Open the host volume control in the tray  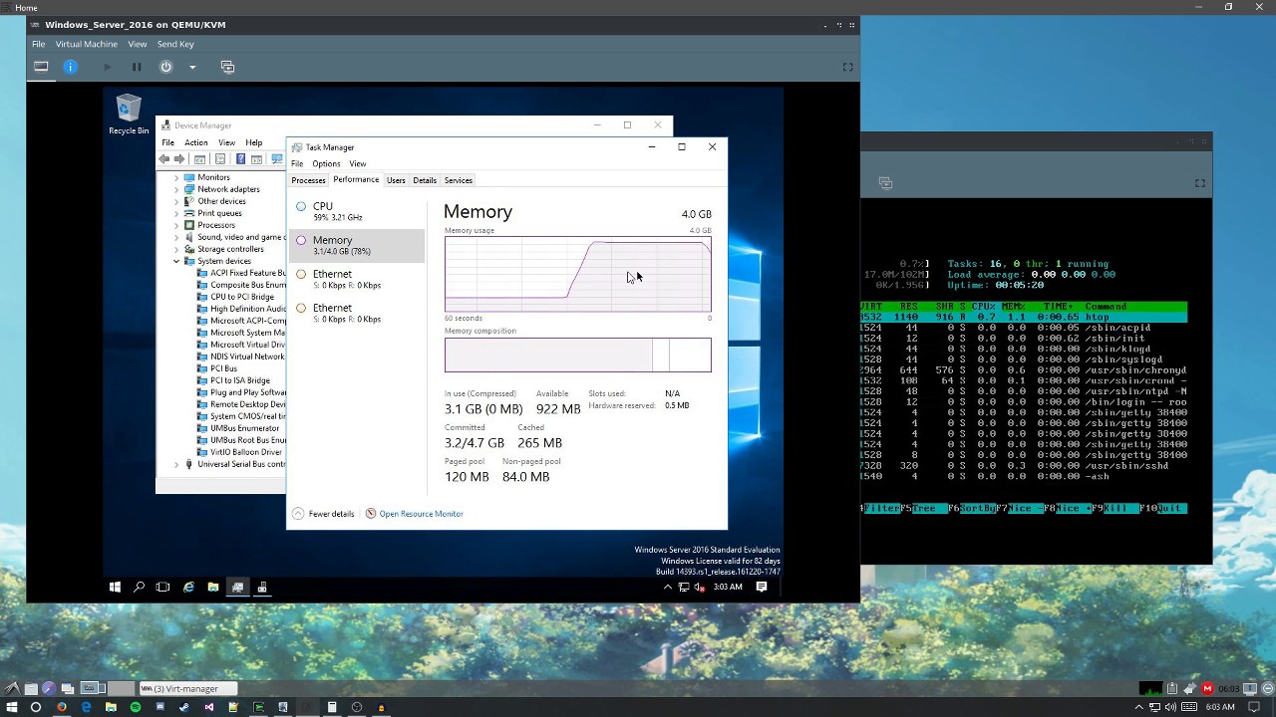tap(1172, 707)
